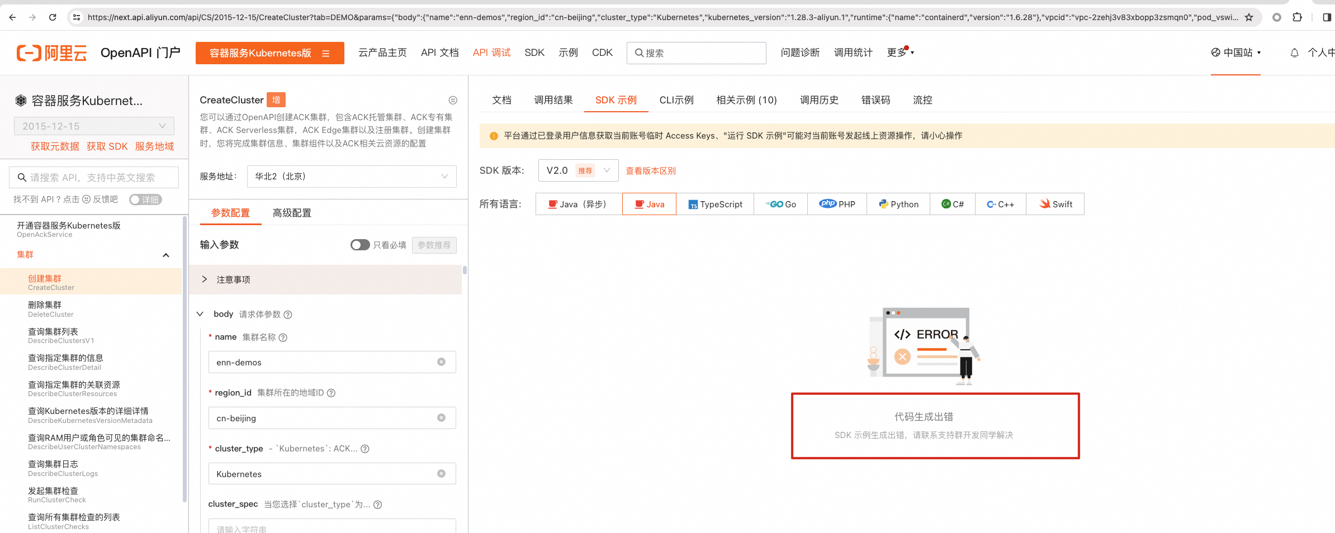Viewport: 1335px width, 533px height.
Task: Switch to 文档 tab
Action: tap(501, 100)
